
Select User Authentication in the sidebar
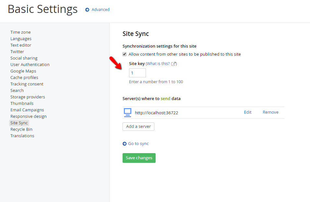(30, 64)
